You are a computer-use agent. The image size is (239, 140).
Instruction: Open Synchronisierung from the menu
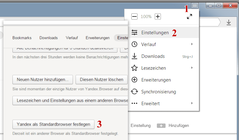click(x=163, y=91)
